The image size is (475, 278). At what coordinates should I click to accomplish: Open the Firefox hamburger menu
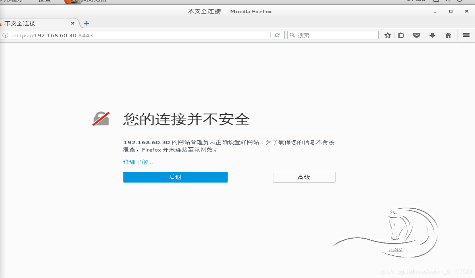point(466,35)
